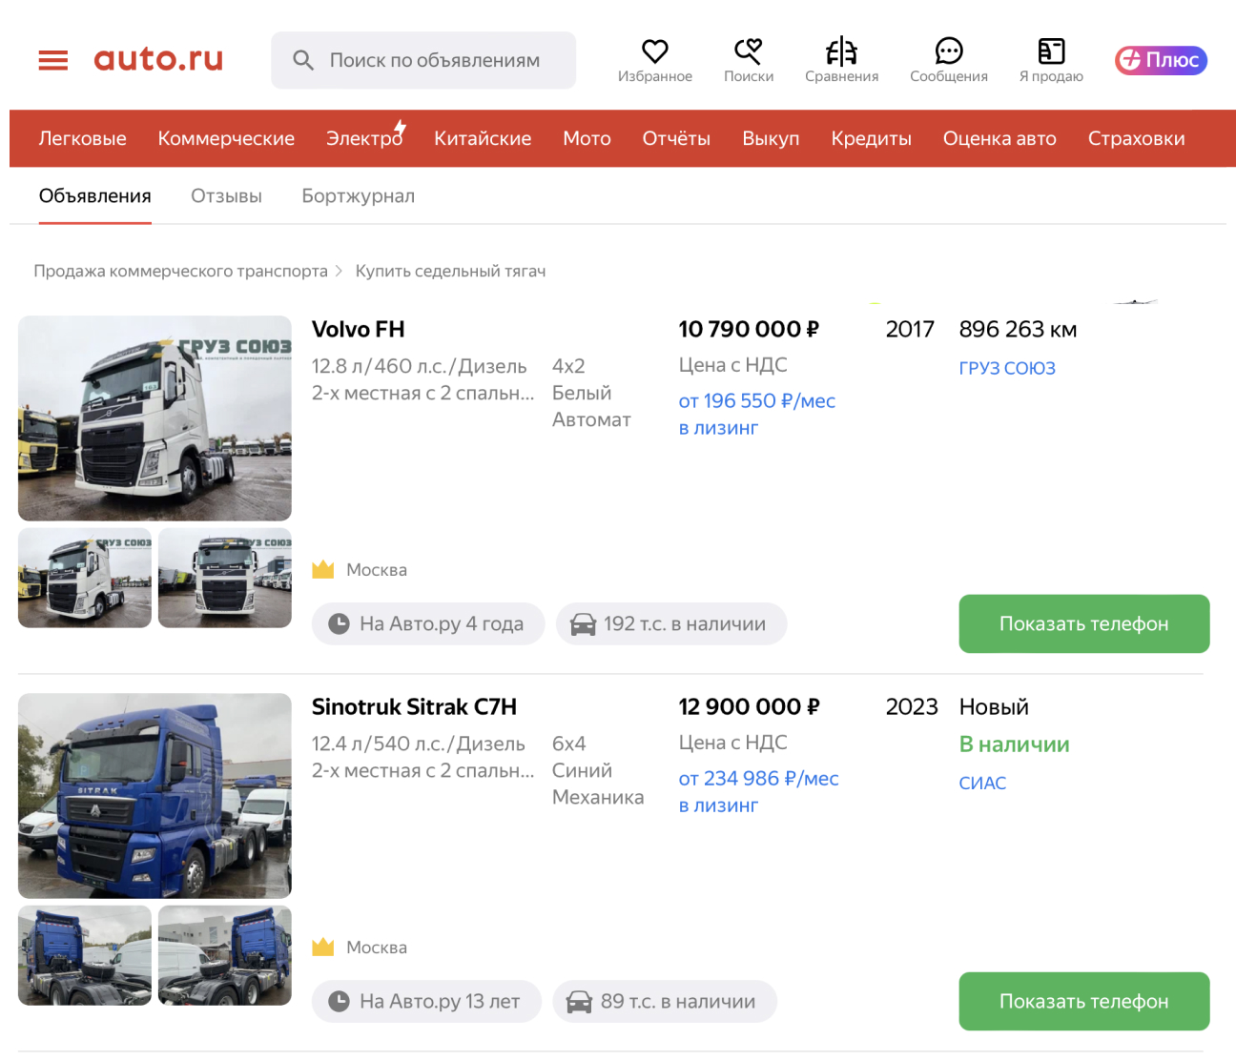
Task: Open Продажа коммерческого транспорта breadcrumb
Action: click(180, 271)
